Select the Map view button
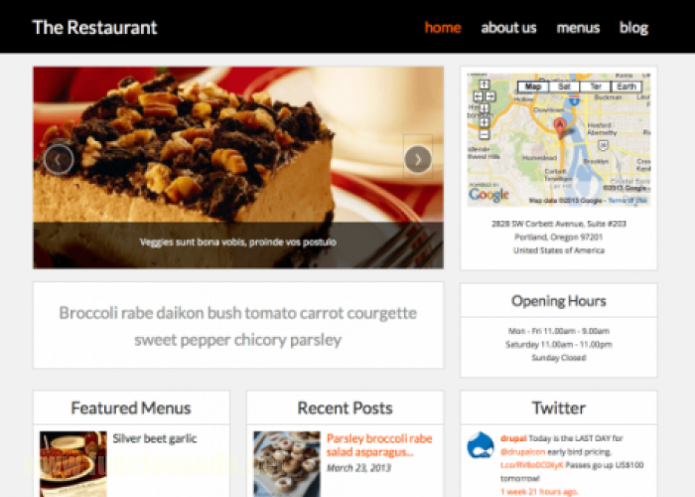The image size is (695, 497). click(533, 86)
